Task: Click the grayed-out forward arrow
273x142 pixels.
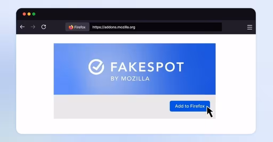Action: coord(33,27)
